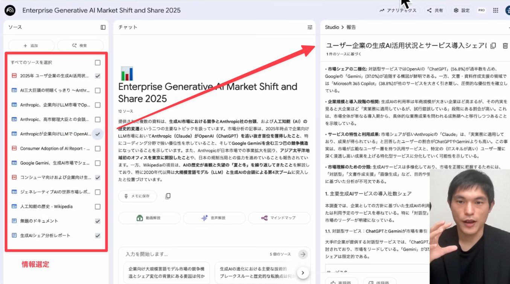
Task: Click the 入力を開始します chat input field
Action: click(196, 254)
